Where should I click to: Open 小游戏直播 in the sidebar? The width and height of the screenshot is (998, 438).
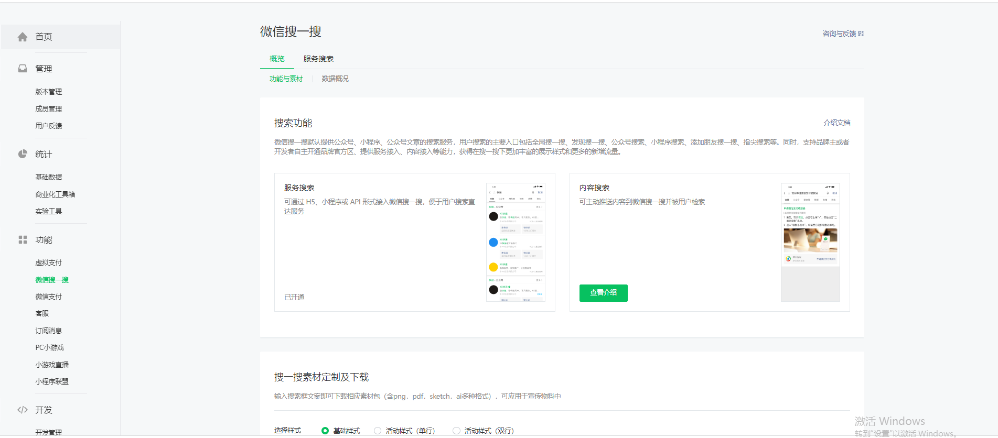tap(52, 365)
